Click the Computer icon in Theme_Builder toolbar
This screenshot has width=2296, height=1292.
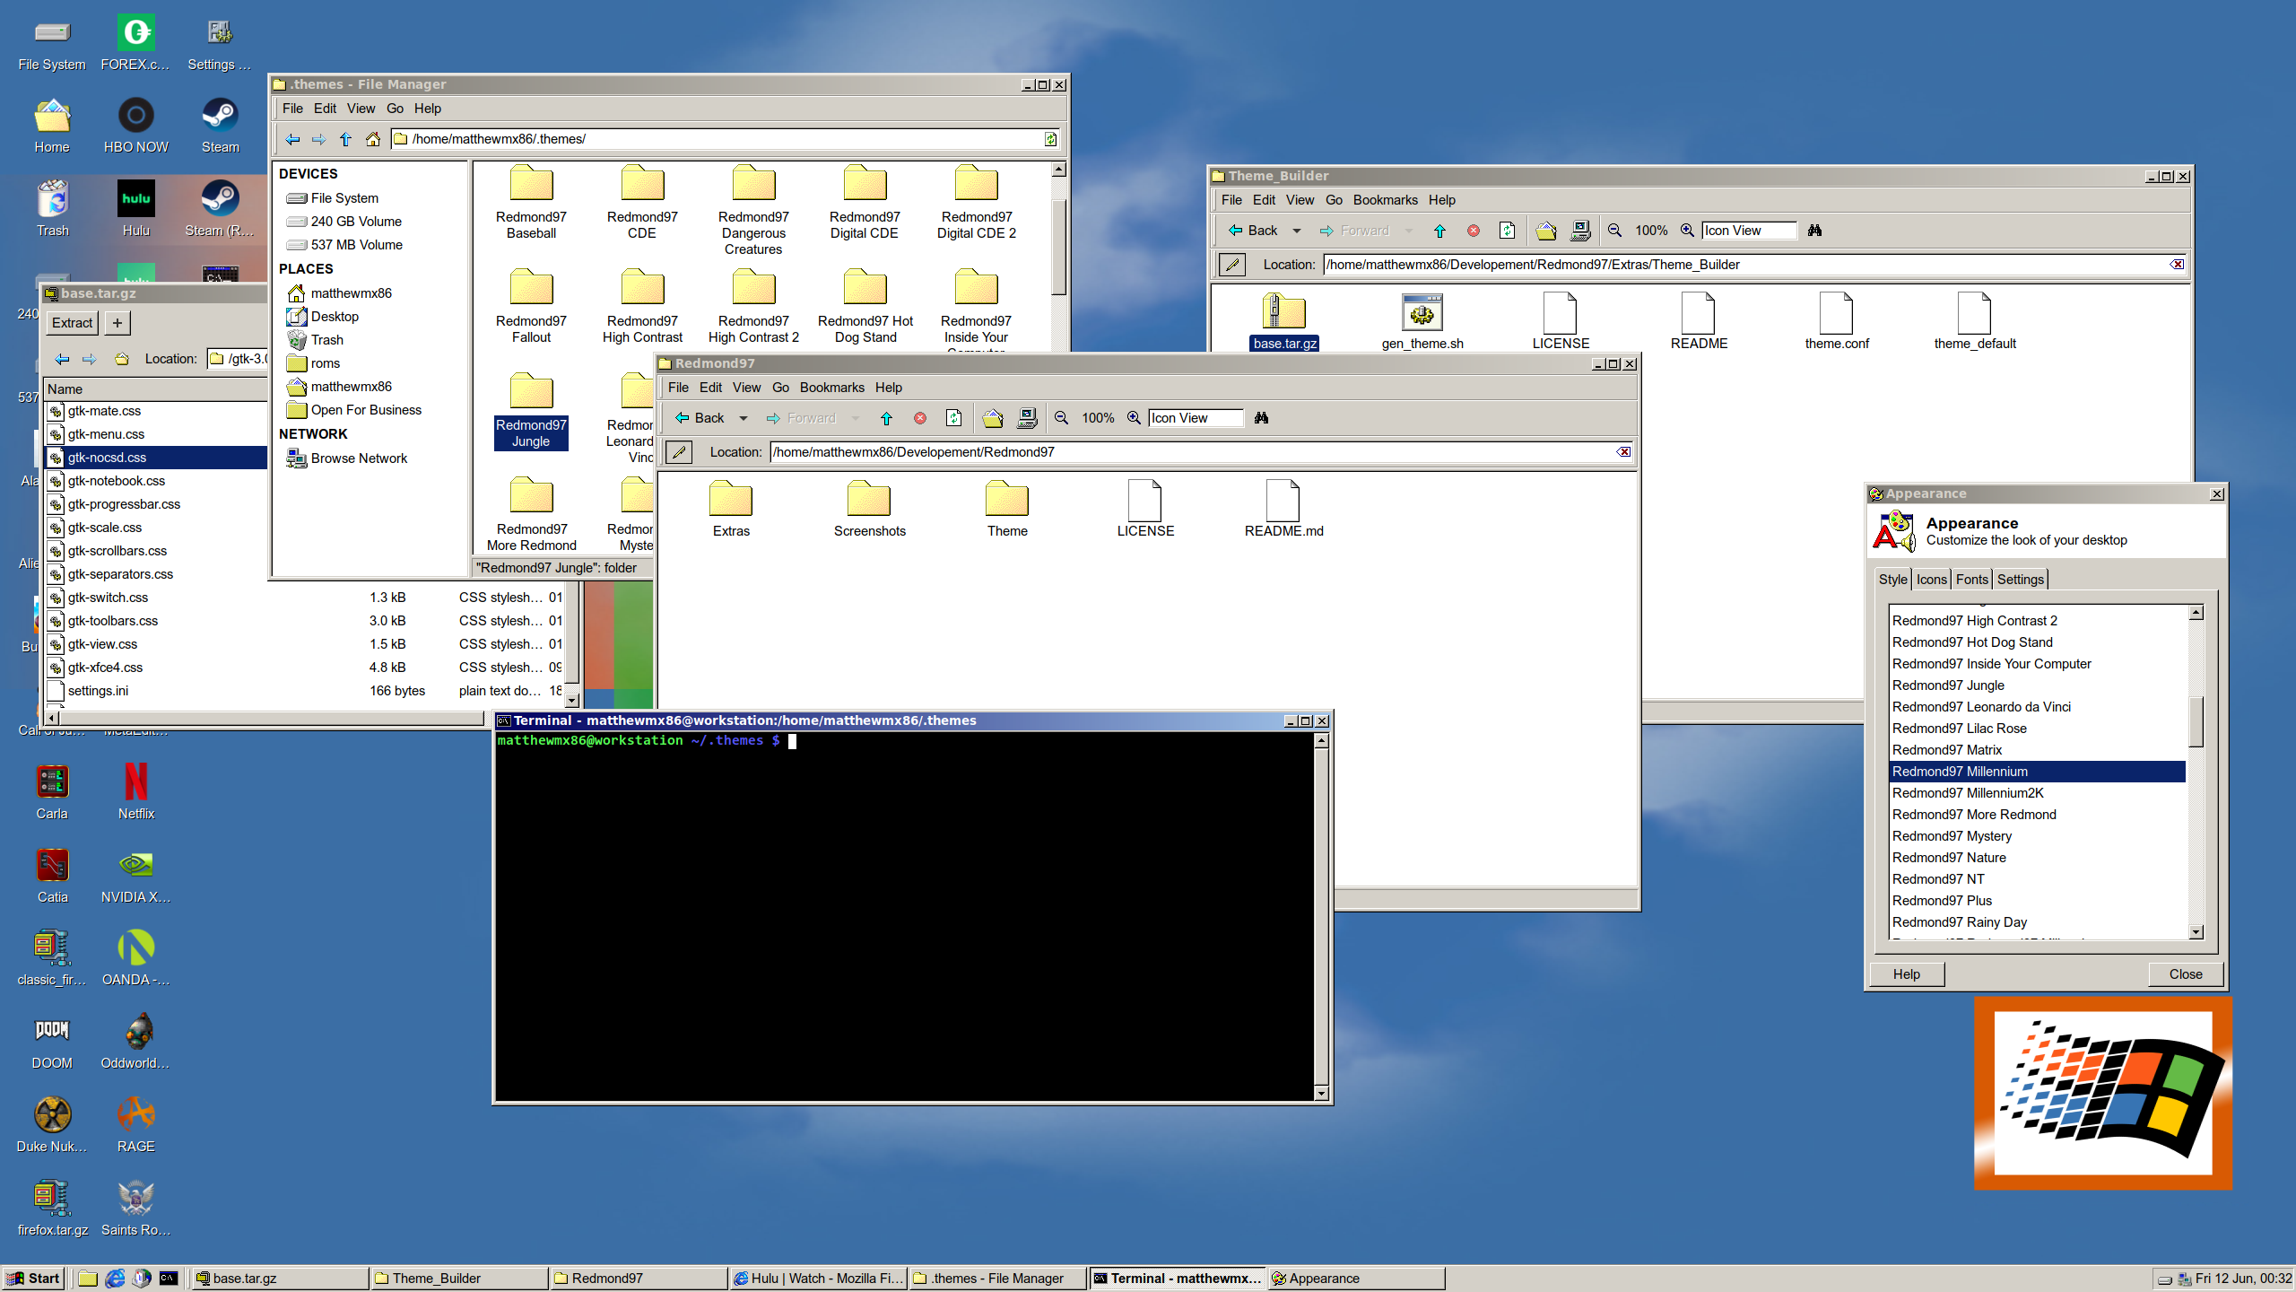1580,231
